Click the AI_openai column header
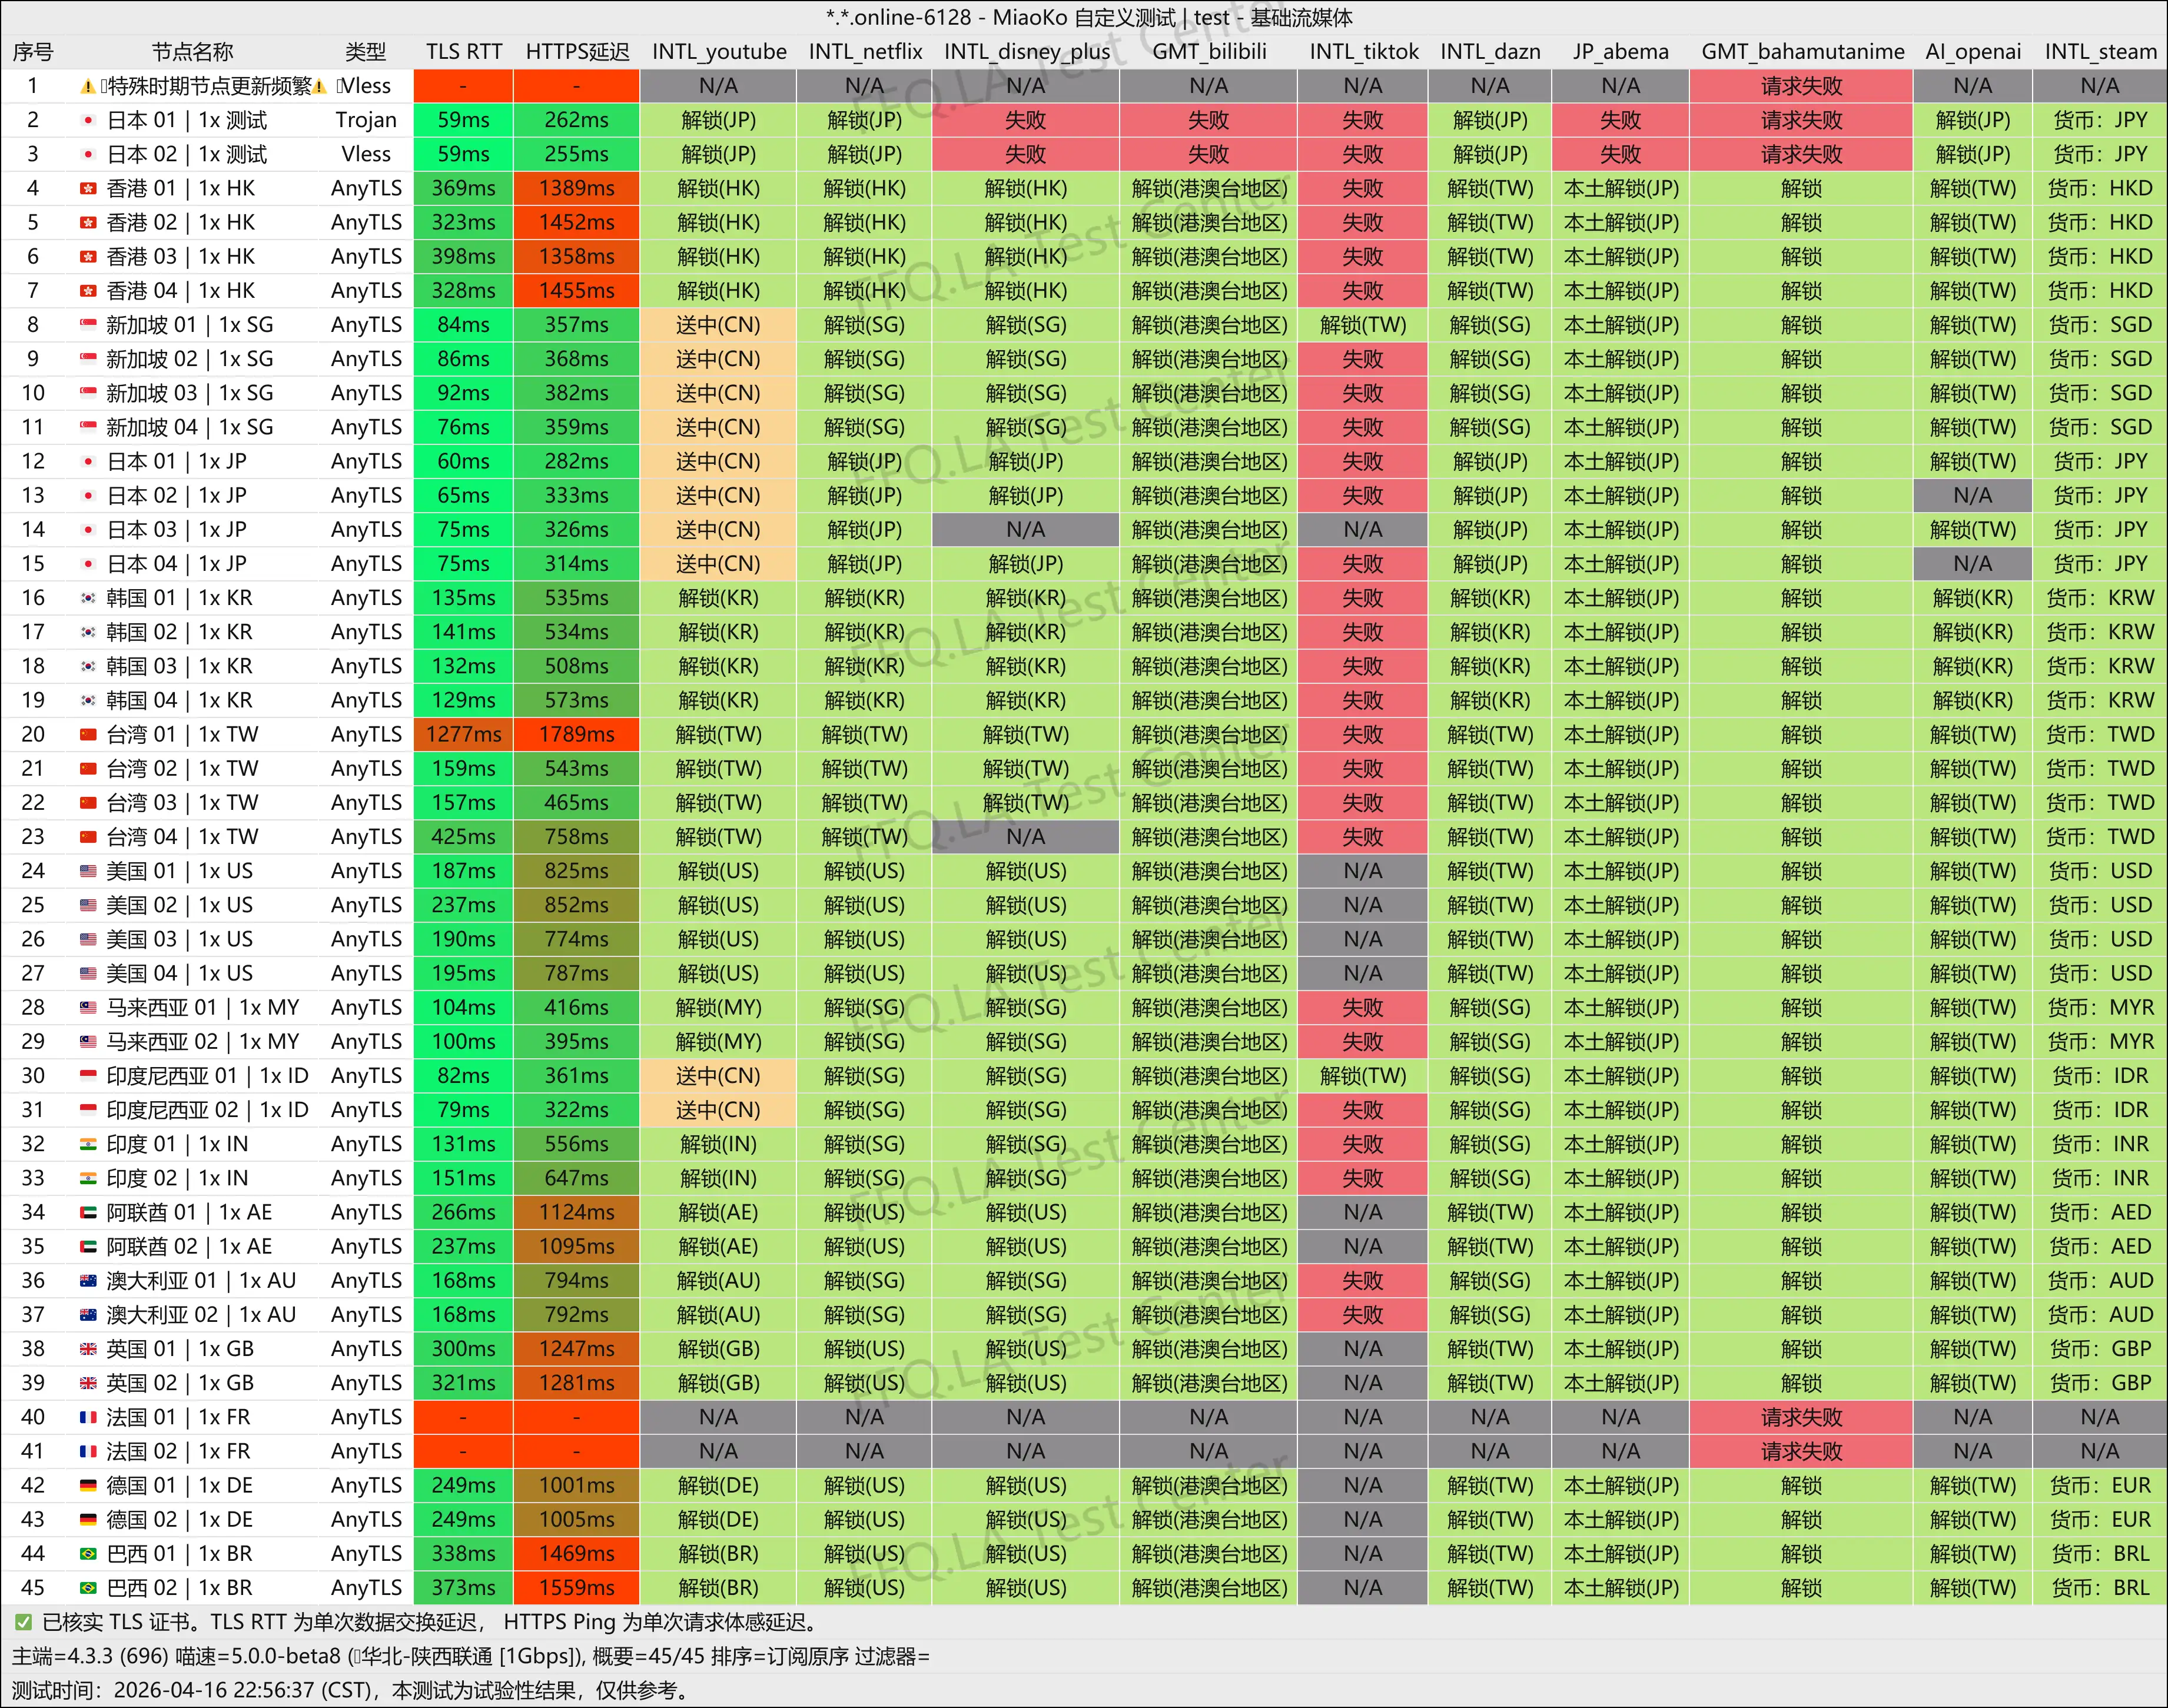This screenshot has height=1708, width=2168. (x=1972, y=51)
